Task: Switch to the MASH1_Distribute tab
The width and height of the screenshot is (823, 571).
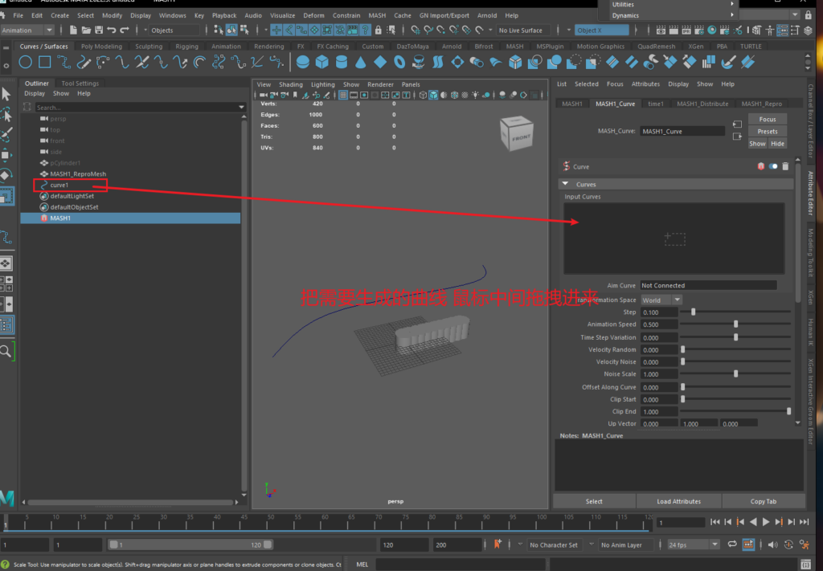Action: [x=702, y=104]
